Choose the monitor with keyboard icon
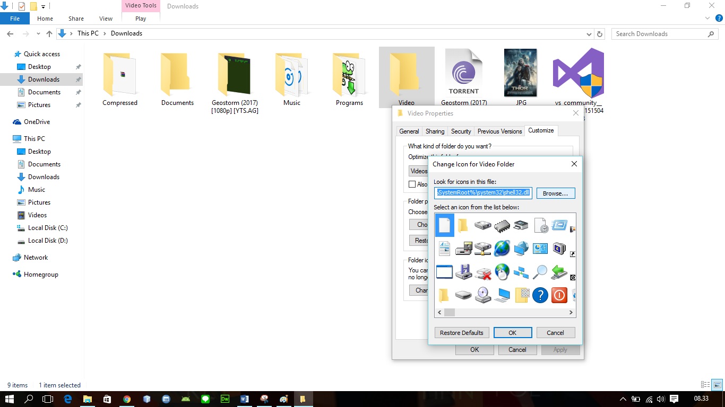The width and height of the screenshot is (725, 407). [x=502, y=295]
